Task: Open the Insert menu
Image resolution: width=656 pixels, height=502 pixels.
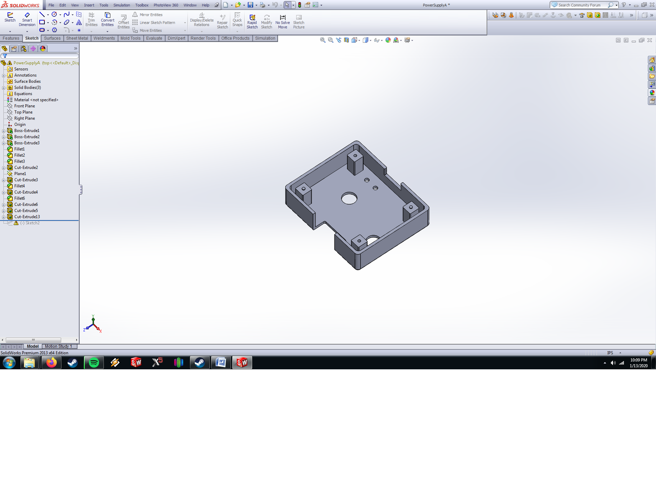Action: tap(89, 5)
